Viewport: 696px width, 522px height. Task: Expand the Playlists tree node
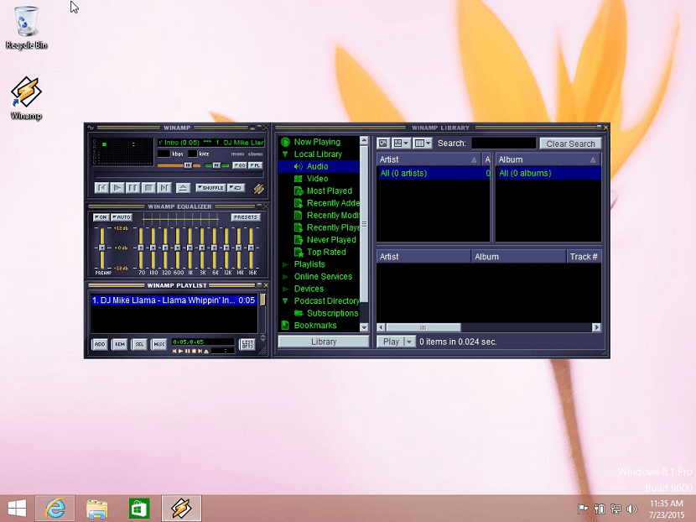[286, 264]
